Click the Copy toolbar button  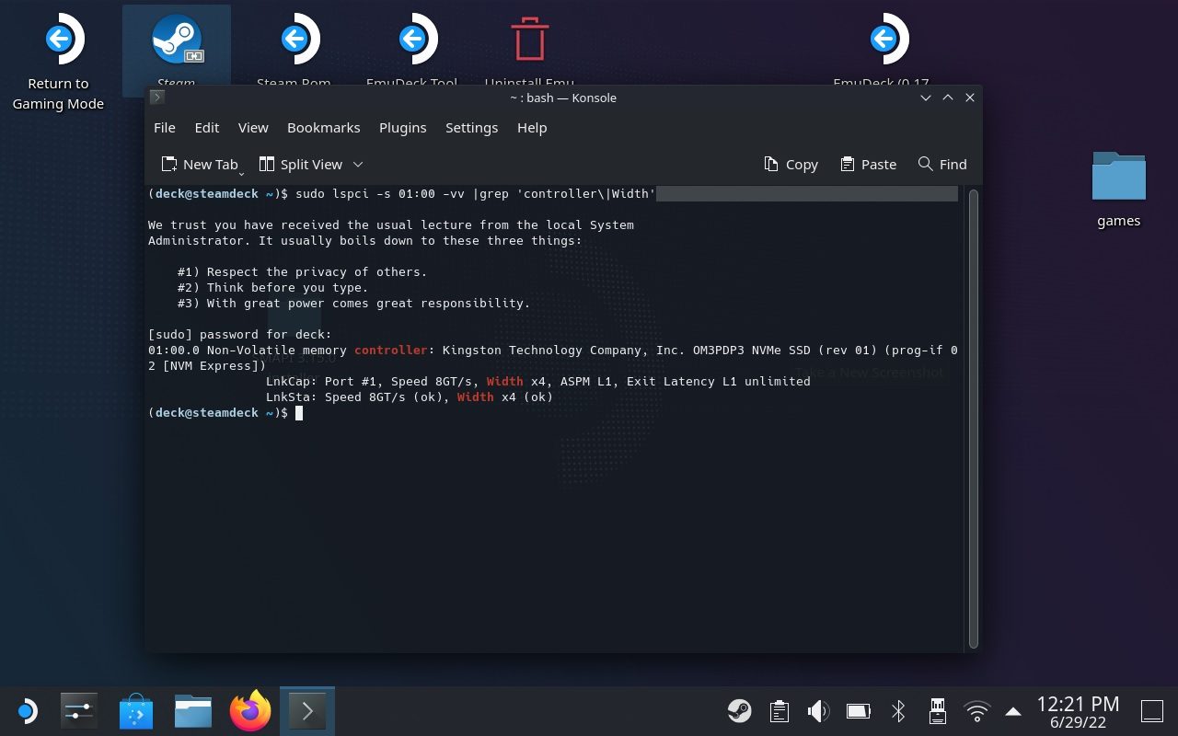(x=791, y=164)
